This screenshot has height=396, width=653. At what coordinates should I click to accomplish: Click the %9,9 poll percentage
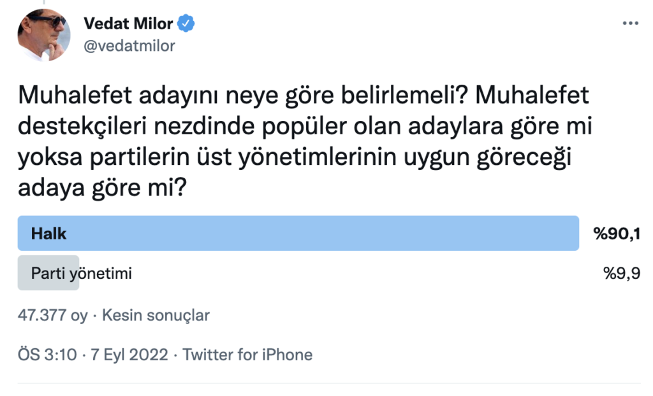pos(621,274)
